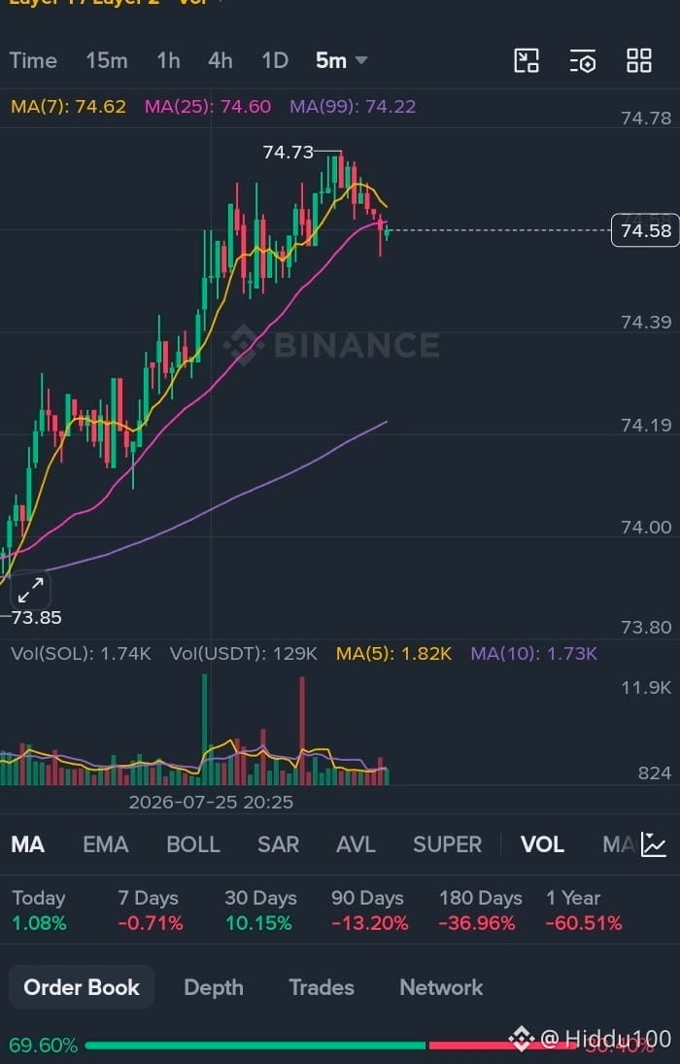
Task: Click the tallest red volume bar
Action: pos(302,731)
